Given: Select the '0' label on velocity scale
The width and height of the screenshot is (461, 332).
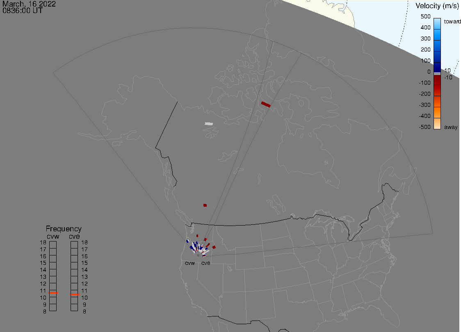Looking at the screenshot, I should [x=429, y=72].
